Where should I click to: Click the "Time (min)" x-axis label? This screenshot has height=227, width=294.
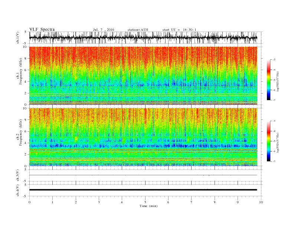point(148,206)
